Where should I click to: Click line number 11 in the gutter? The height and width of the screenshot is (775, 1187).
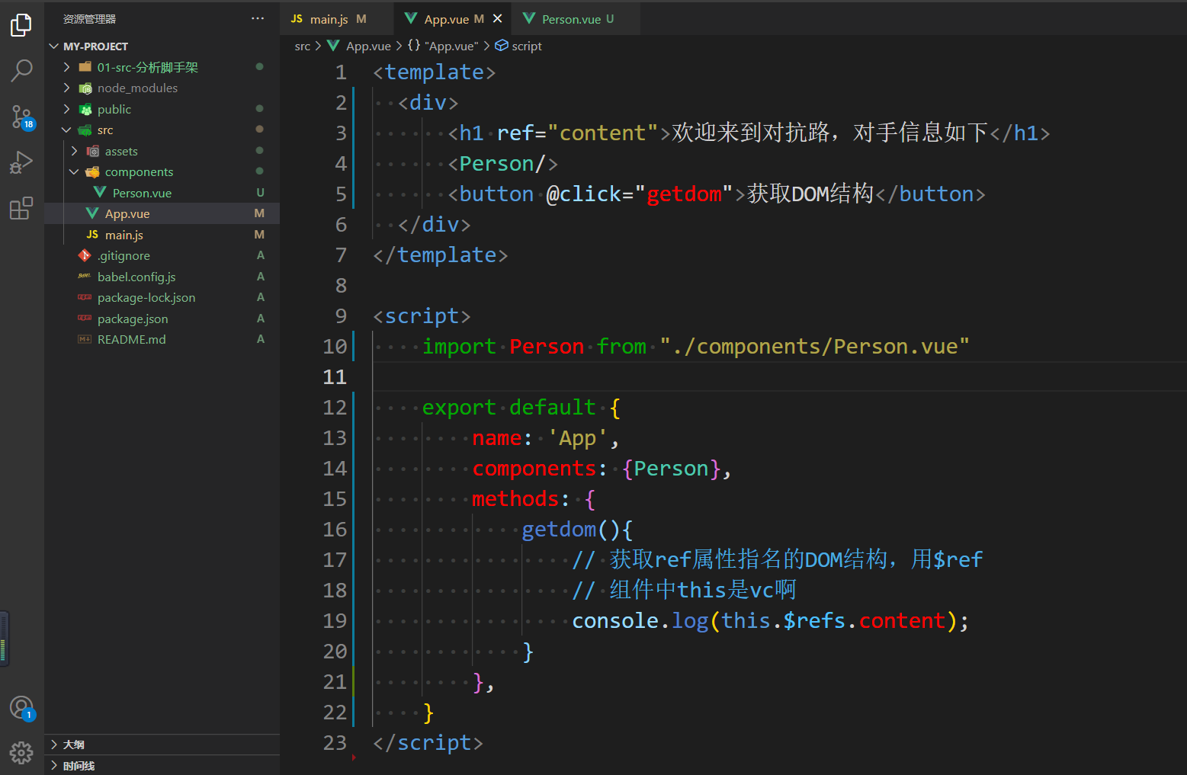pyautogui.click(x=335, y=376)
